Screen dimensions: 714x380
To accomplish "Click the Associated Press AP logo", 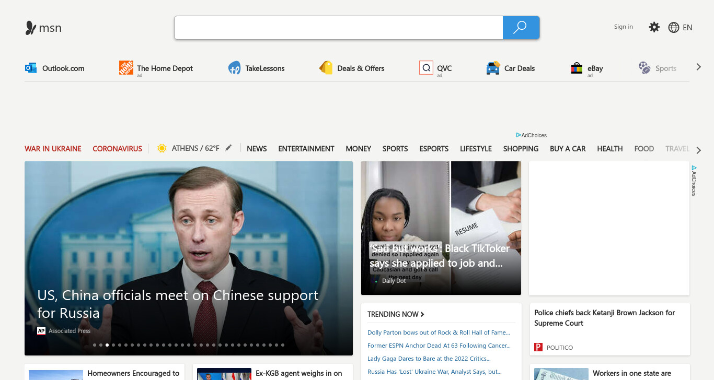I will point(41,331).
